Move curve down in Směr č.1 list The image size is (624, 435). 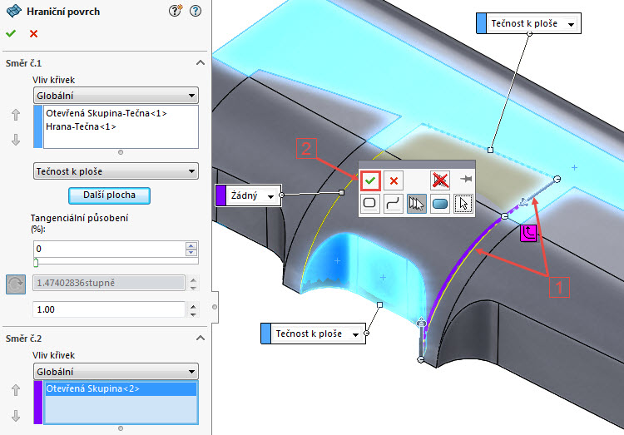tap(16, 140)
